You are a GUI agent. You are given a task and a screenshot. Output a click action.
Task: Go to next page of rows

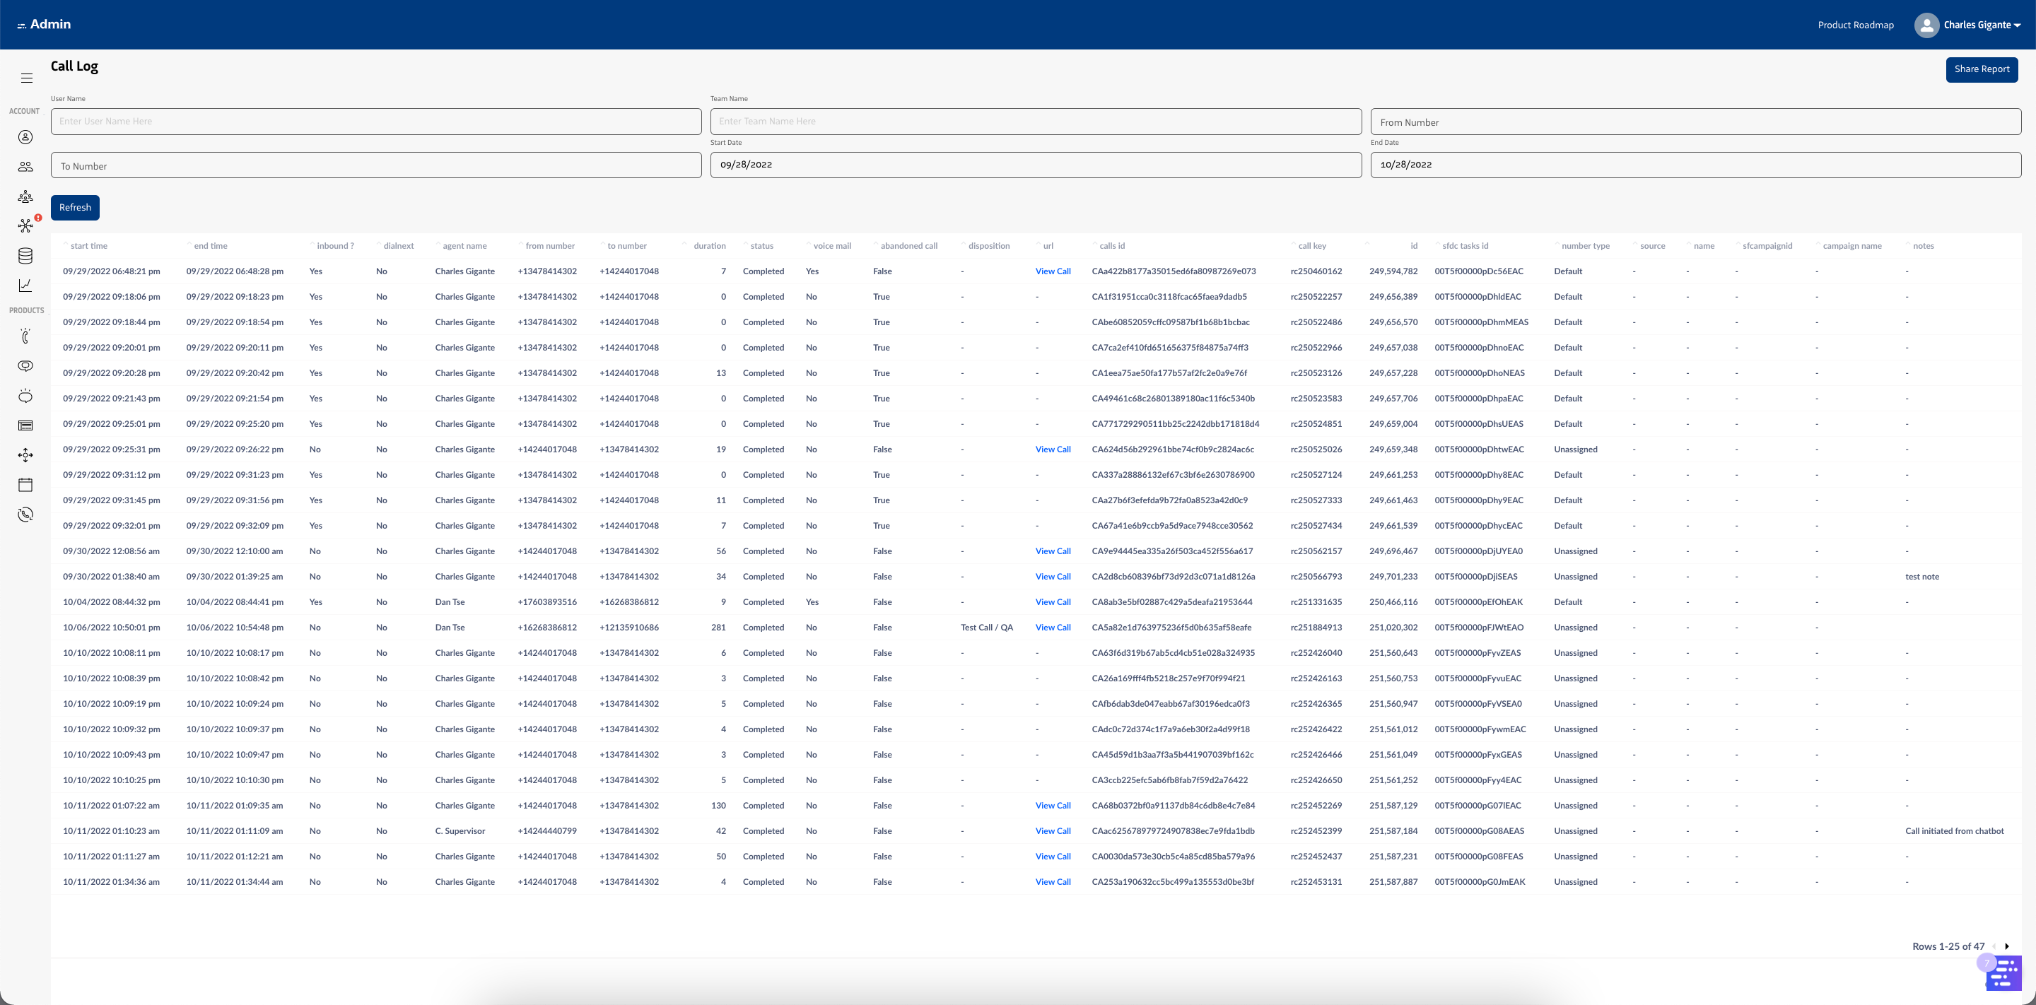coord(2007,946)
